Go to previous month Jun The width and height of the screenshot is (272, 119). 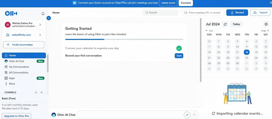(209, 31)
